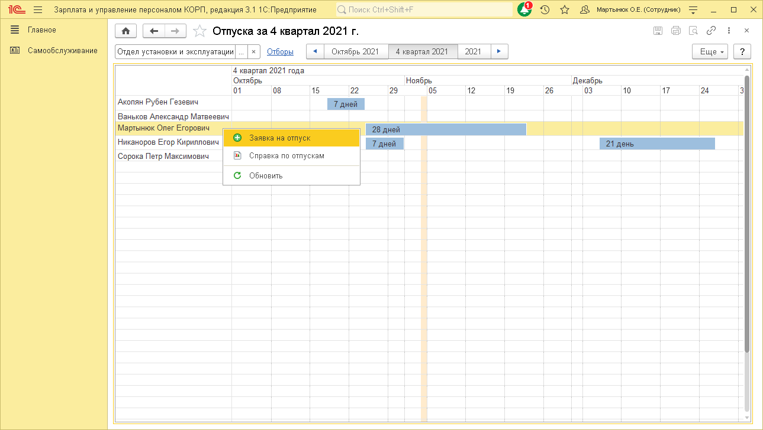Choose Обновить from context menu
The image size is (763, 430).
292,175
